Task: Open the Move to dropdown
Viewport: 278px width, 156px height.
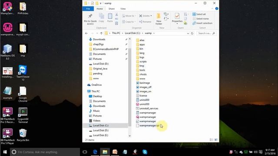Action: [129, 16]
